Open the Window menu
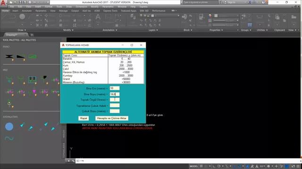This screenshot has width=302, height=169. coord(122,7)
